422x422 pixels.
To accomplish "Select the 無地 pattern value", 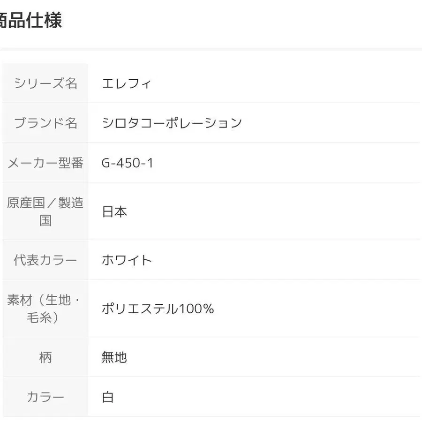I will (114, 357).
